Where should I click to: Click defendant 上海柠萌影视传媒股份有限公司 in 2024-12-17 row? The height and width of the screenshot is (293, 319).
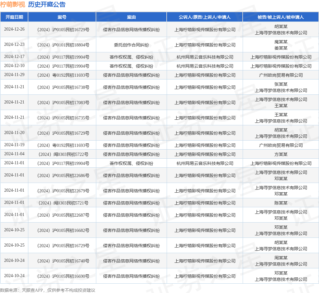(x=281, y=57)
